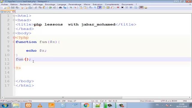Toggle INS insert mode in status bar
Image resolution: width=192 pixels, height=108 pixels.
[x=185, y=101]
